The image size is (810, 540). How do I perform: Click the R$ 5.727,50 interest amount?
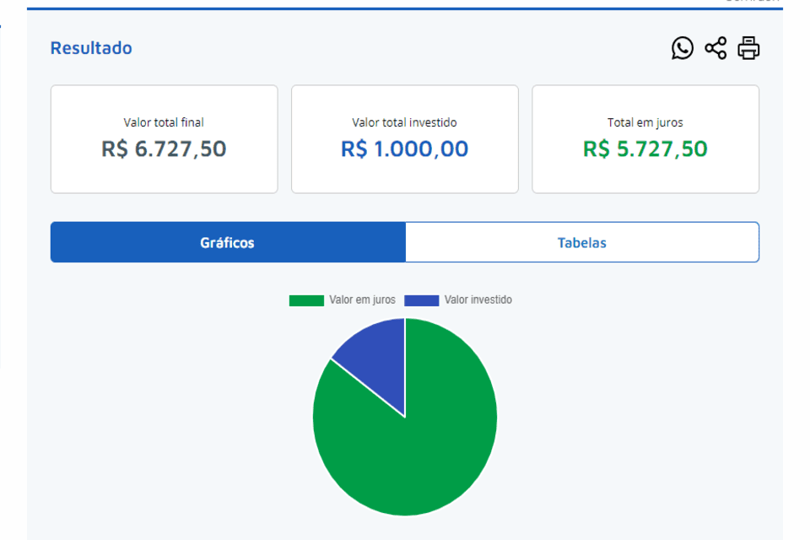point(645,149)
